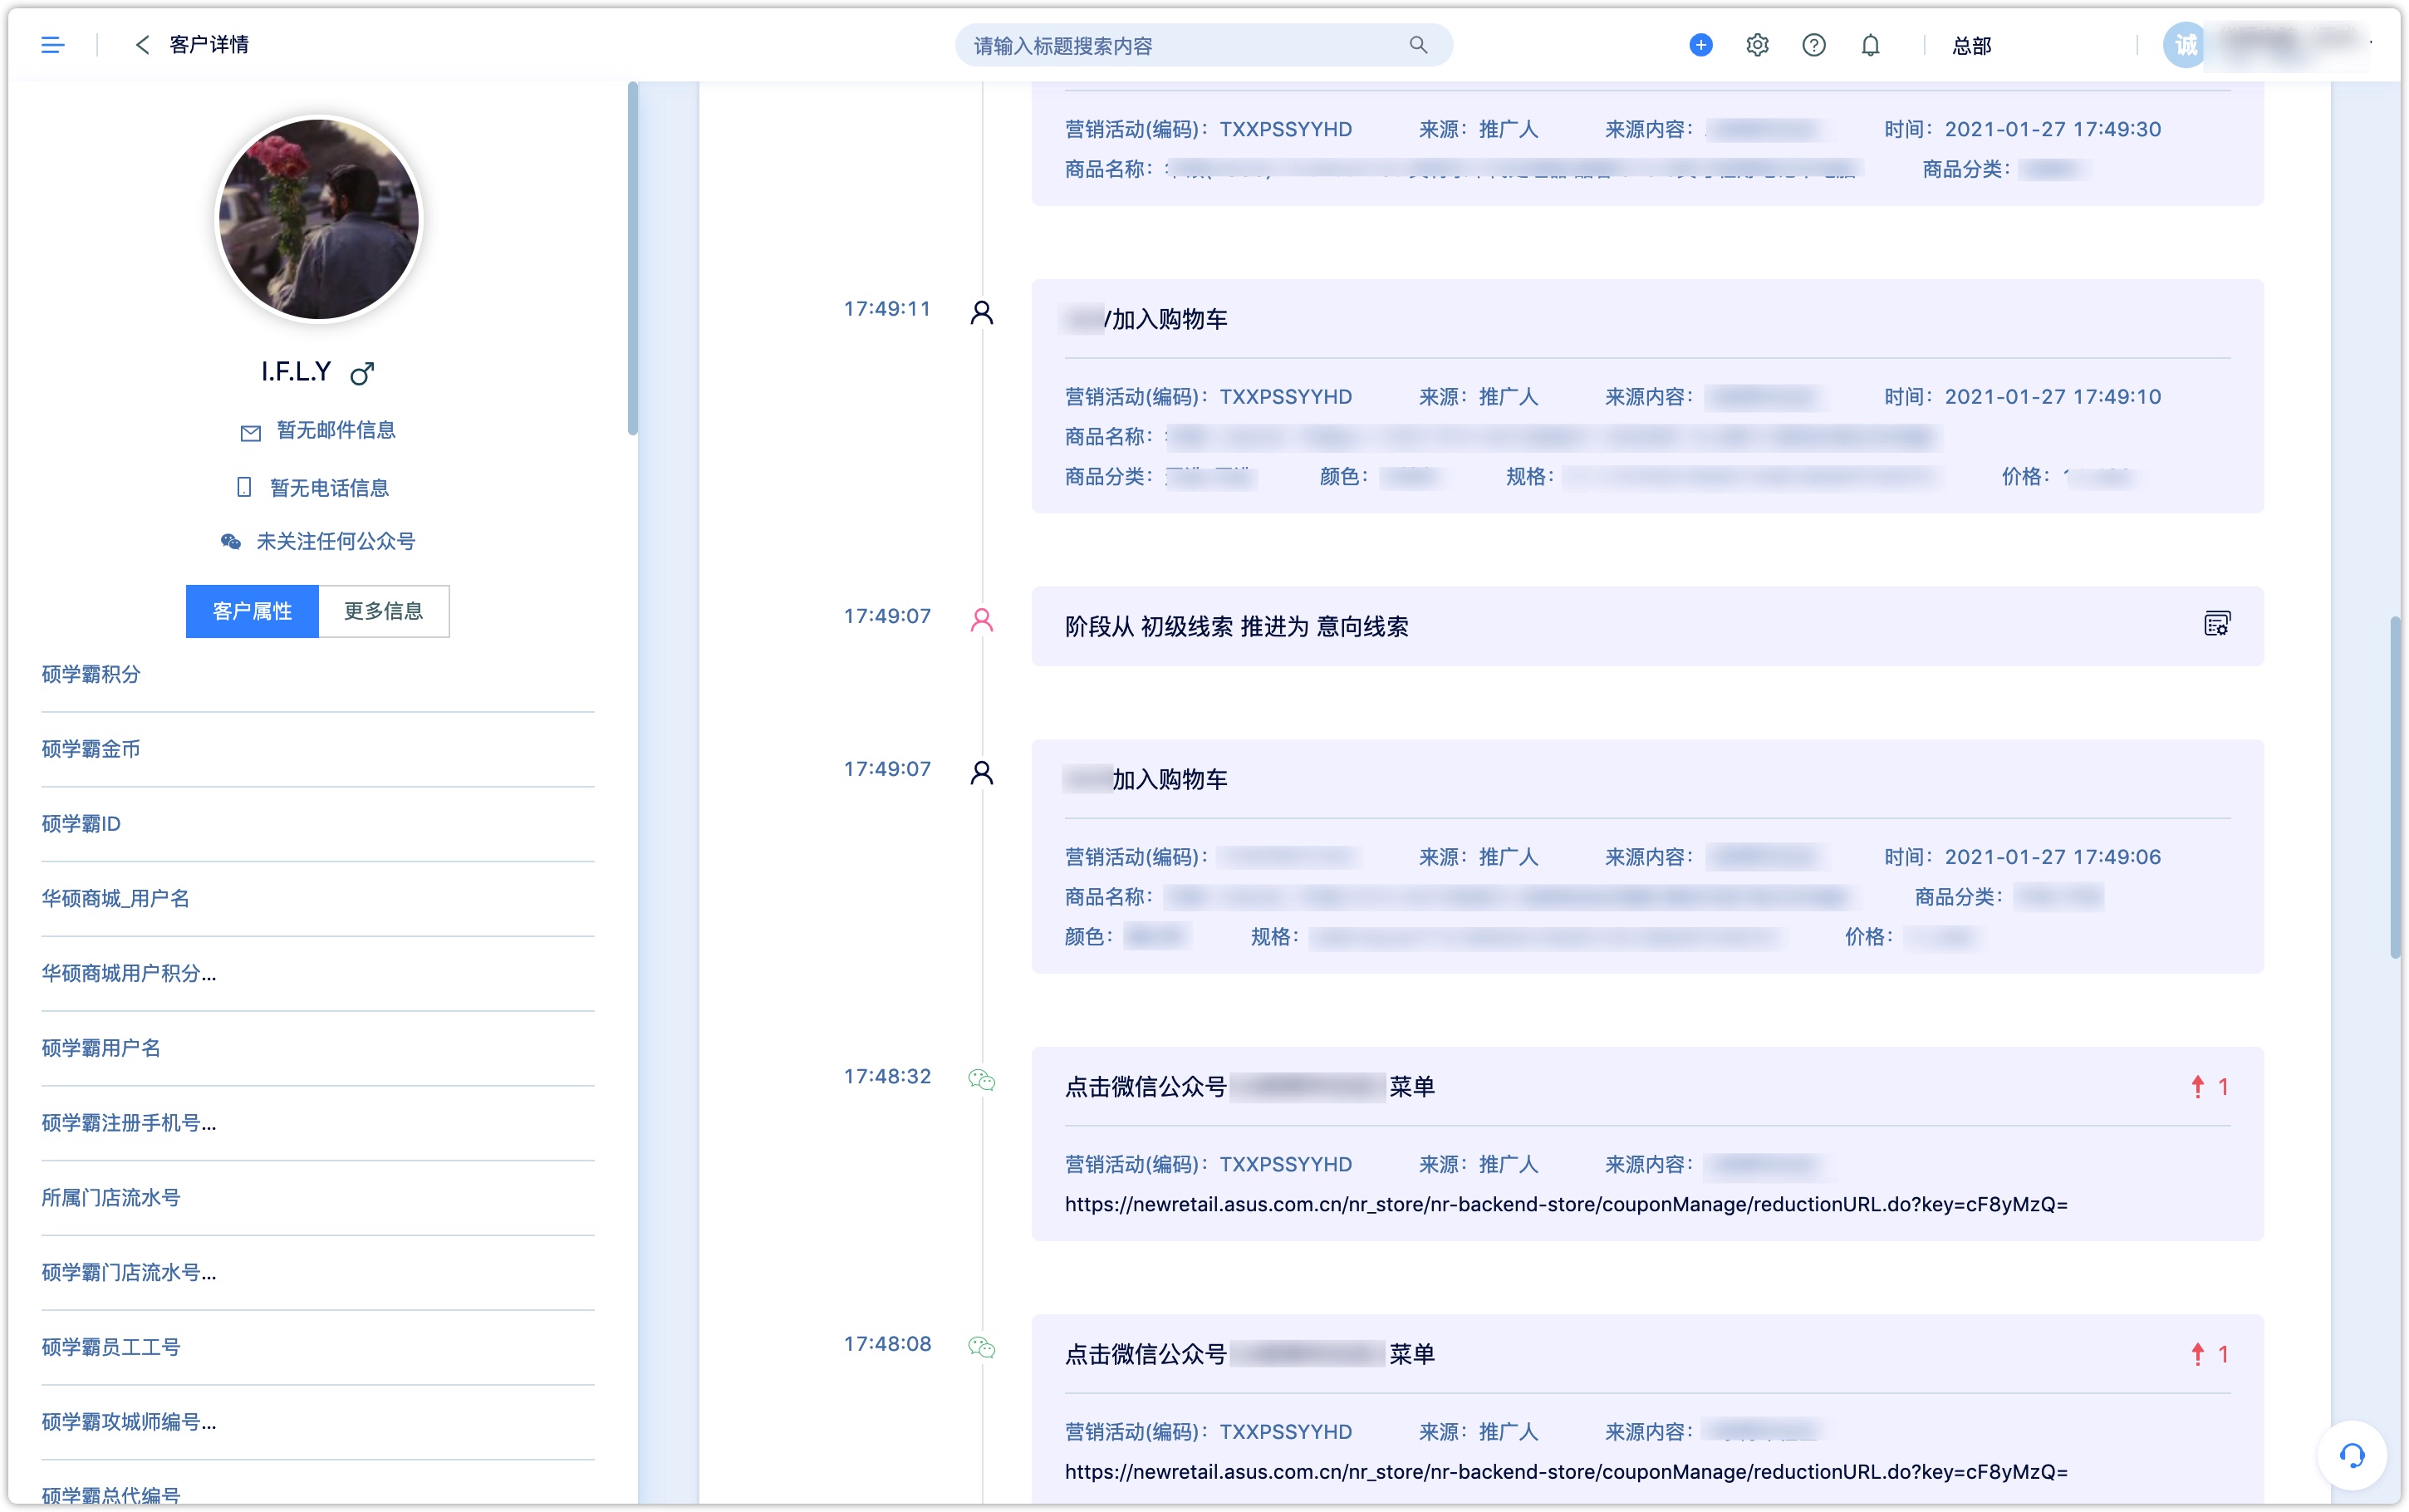Screen dimensions: 2409x1512
Task: Click the blue plus add icon
Action: 1700,45
